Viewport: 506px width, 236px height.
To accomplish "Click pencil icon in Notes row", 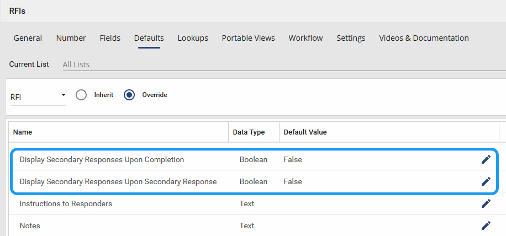I will tap(486, 226).
